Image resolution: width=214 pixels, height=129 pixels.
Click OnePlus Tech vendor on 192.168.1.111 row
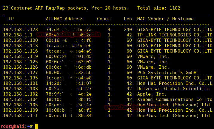(173, 116)
